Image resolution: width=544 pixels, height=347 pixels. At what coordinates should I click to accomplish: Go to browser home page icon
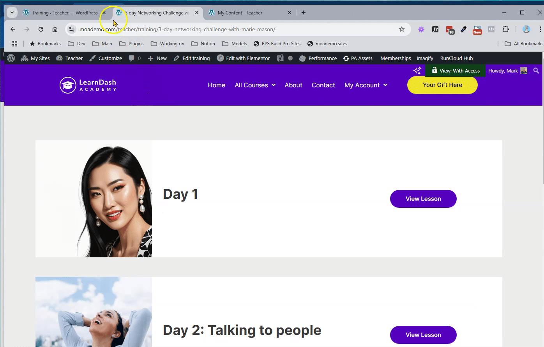coord(55,29)
